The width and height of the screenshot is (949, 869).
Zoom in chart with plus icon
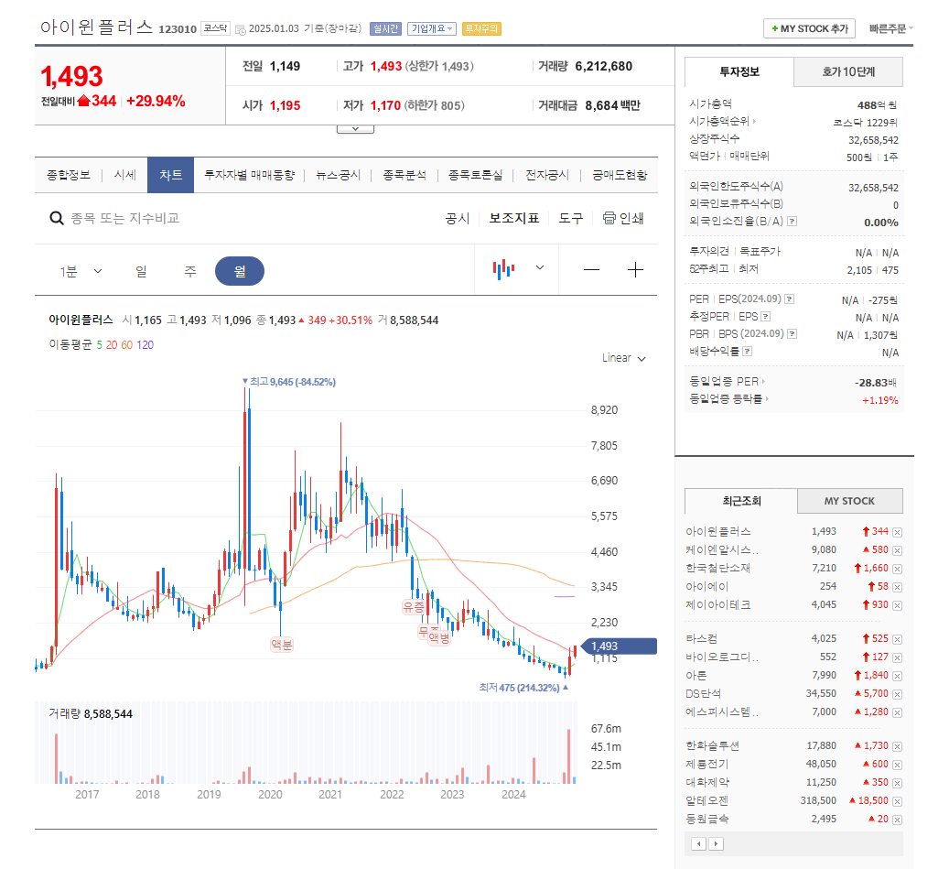point(635,269)
